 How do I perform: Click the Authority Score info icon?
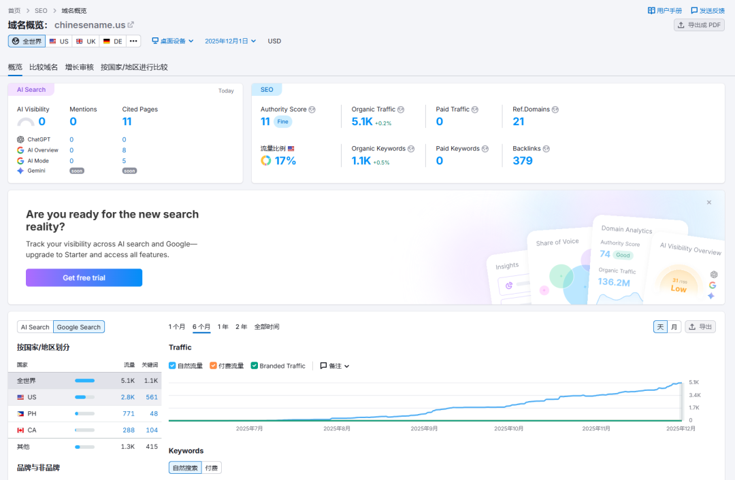312,109
